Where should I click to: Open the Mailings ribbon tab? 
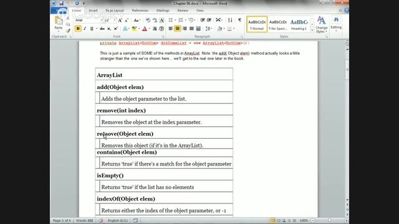tap(163, 11)
